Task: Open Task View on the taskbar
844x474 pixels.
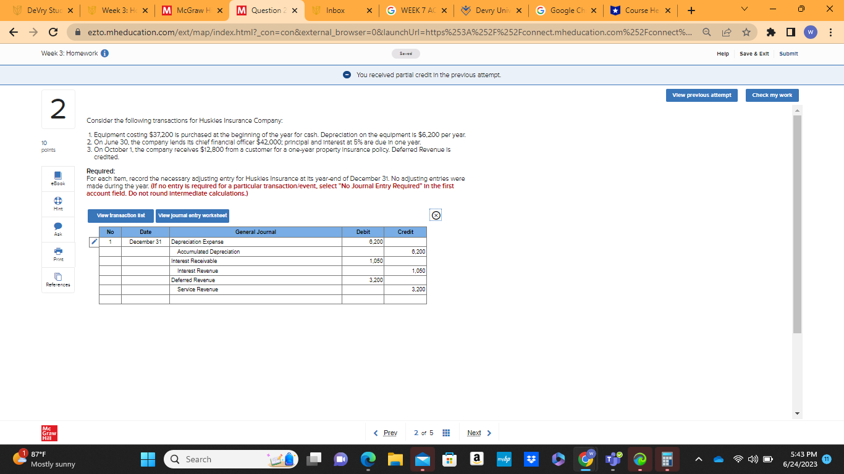Action: click(315, 460)
